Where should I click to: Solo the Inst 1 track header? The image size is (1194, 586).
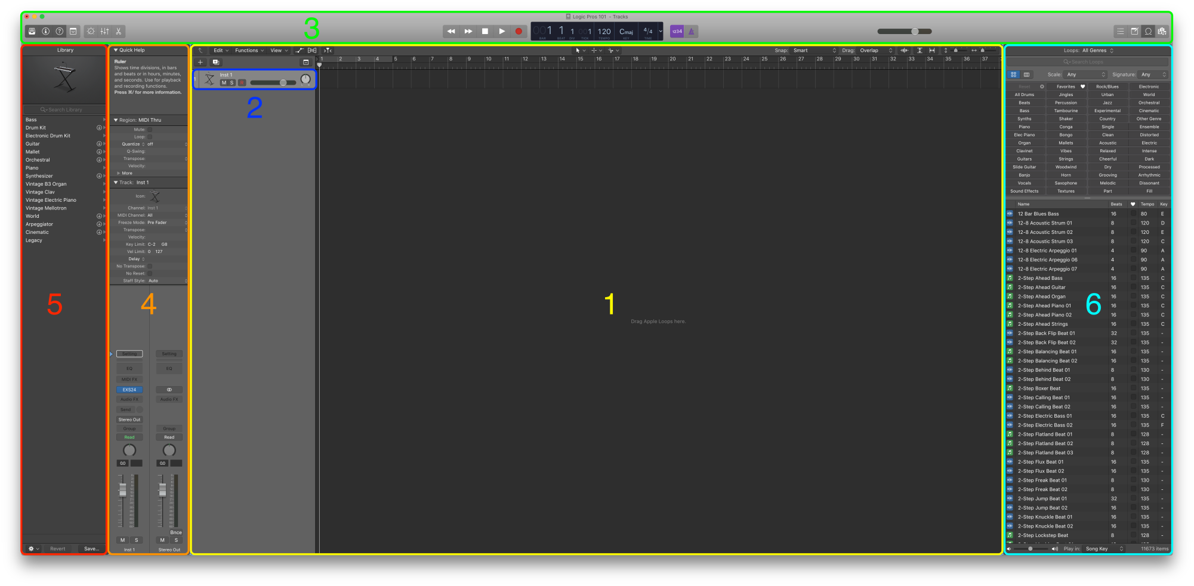pos(232,83)
